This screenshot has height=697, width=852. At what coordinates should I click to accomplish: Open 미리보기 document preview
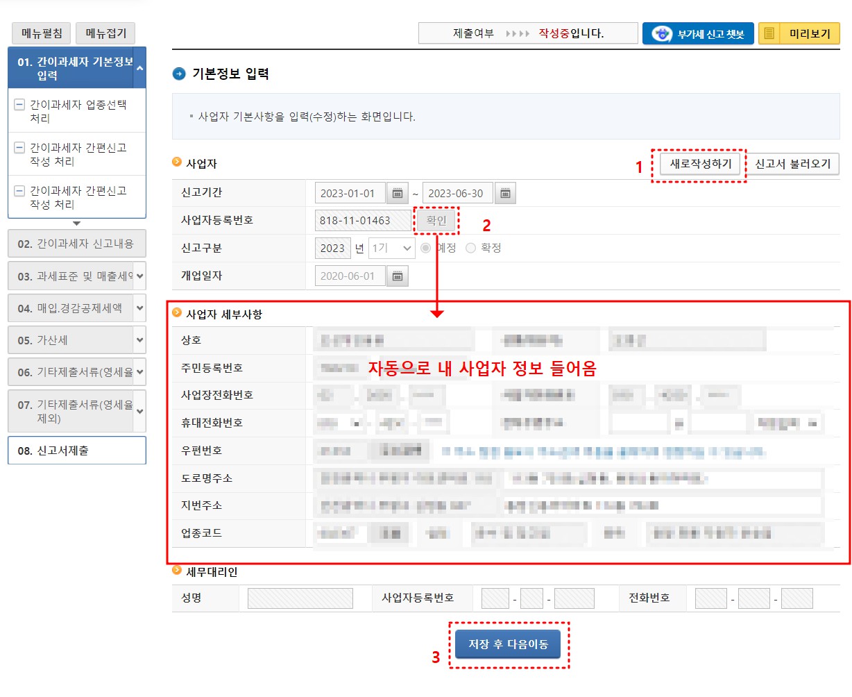point(807,33)
